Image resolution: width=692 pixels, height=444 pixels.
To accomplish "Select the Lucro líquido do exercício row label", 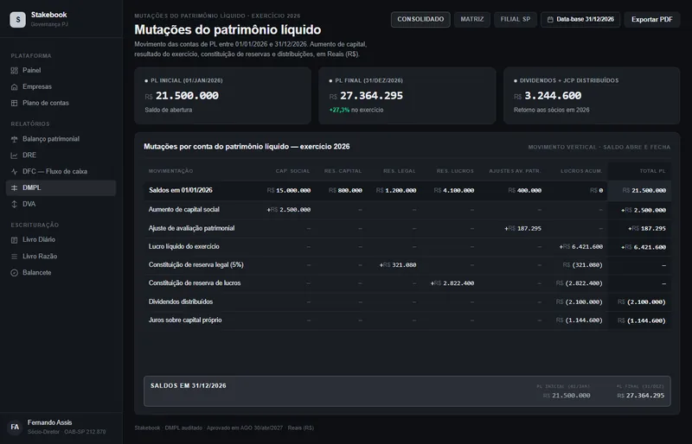I will pyautogui.click(x=184, y=246).
